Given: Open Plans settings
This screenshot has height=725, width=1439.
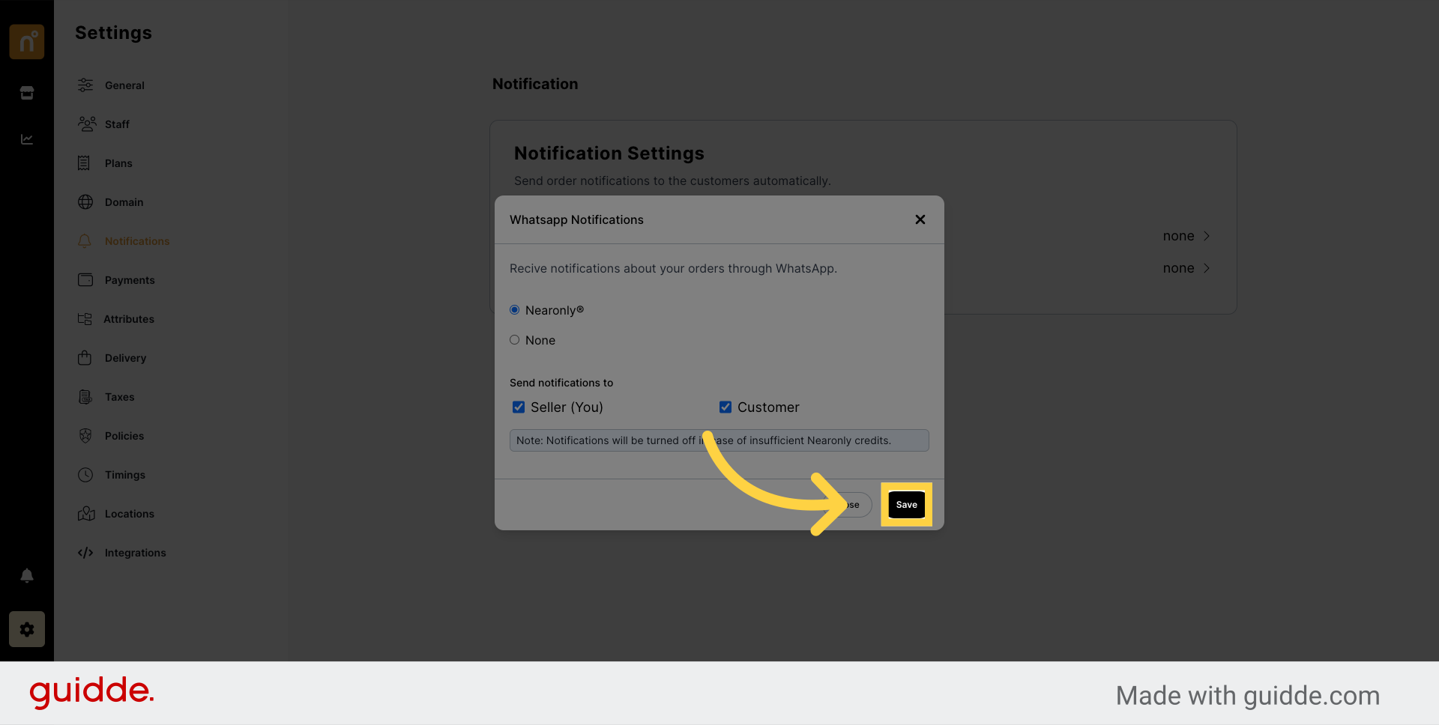Looking at the screenshot, I should 118,163.
